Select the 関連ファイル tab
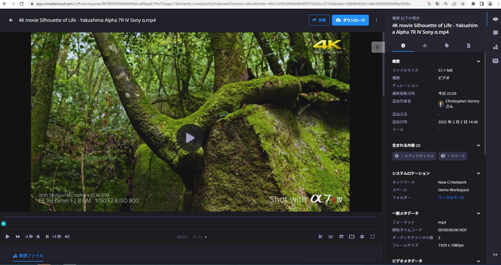This screenshot has width=501, height=265. (28, 256)
